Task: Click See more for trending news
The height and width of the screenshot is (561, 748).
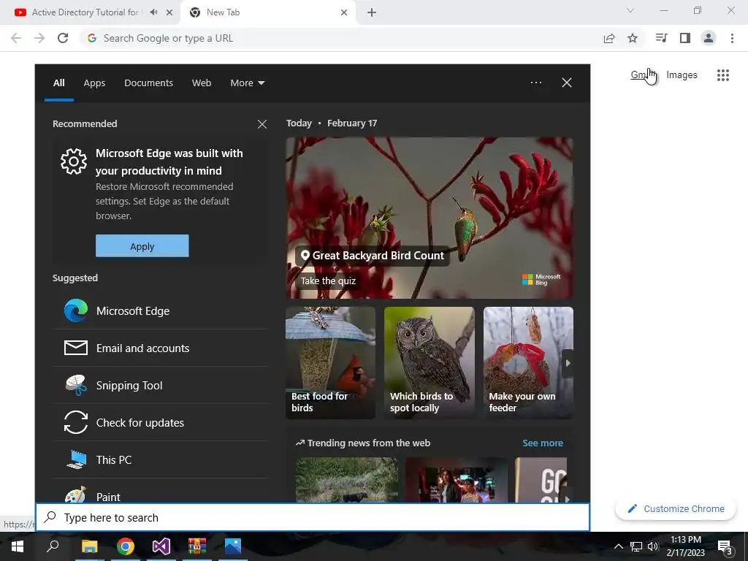Action: tap(543, 443)
